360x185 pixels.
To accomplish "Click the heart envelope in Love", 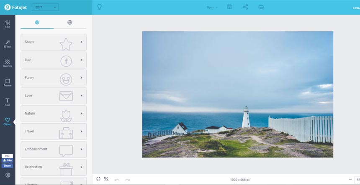I will pos(66,96).
